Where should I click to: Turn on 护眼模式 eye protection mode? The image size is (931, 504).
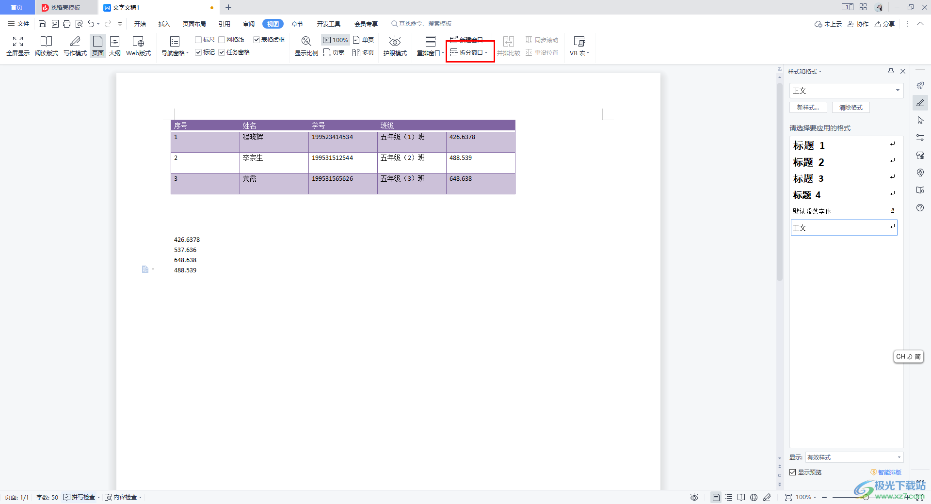click(x=395, y=46)
